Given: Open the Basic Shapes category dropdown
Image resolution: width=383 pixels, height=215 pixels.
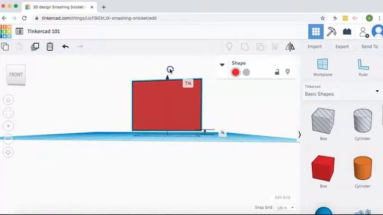Looking at the screenshot, I should 342,91.
